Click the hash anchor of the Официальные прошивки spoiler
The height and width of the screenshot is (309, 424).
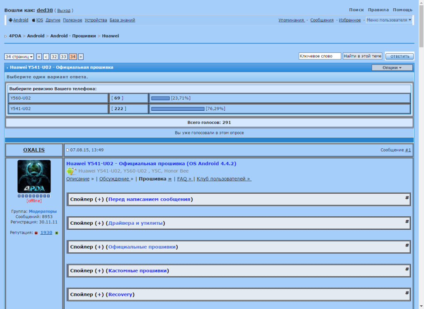click(x=407, y=245)
